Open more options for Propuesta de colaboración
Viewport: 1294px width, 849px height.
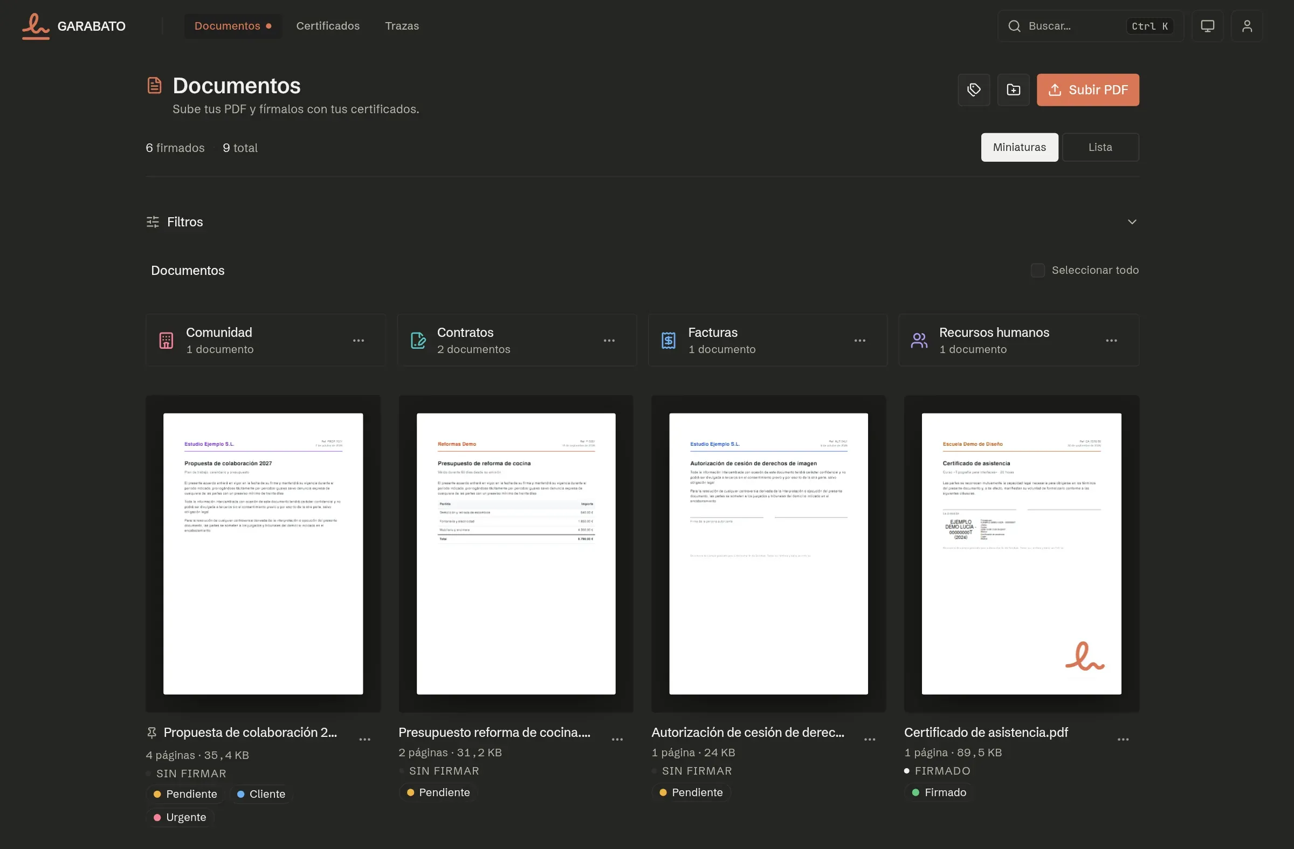click(x=365, y=739)
